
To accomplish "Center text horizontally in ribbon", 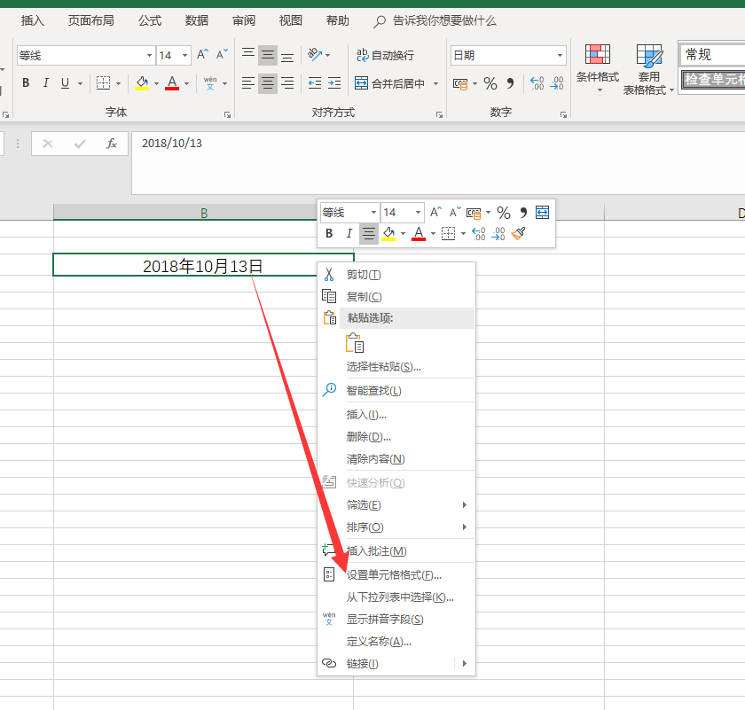I will (268, 83).
